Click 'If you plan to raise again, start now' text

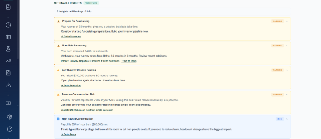(x=93, y=80)
